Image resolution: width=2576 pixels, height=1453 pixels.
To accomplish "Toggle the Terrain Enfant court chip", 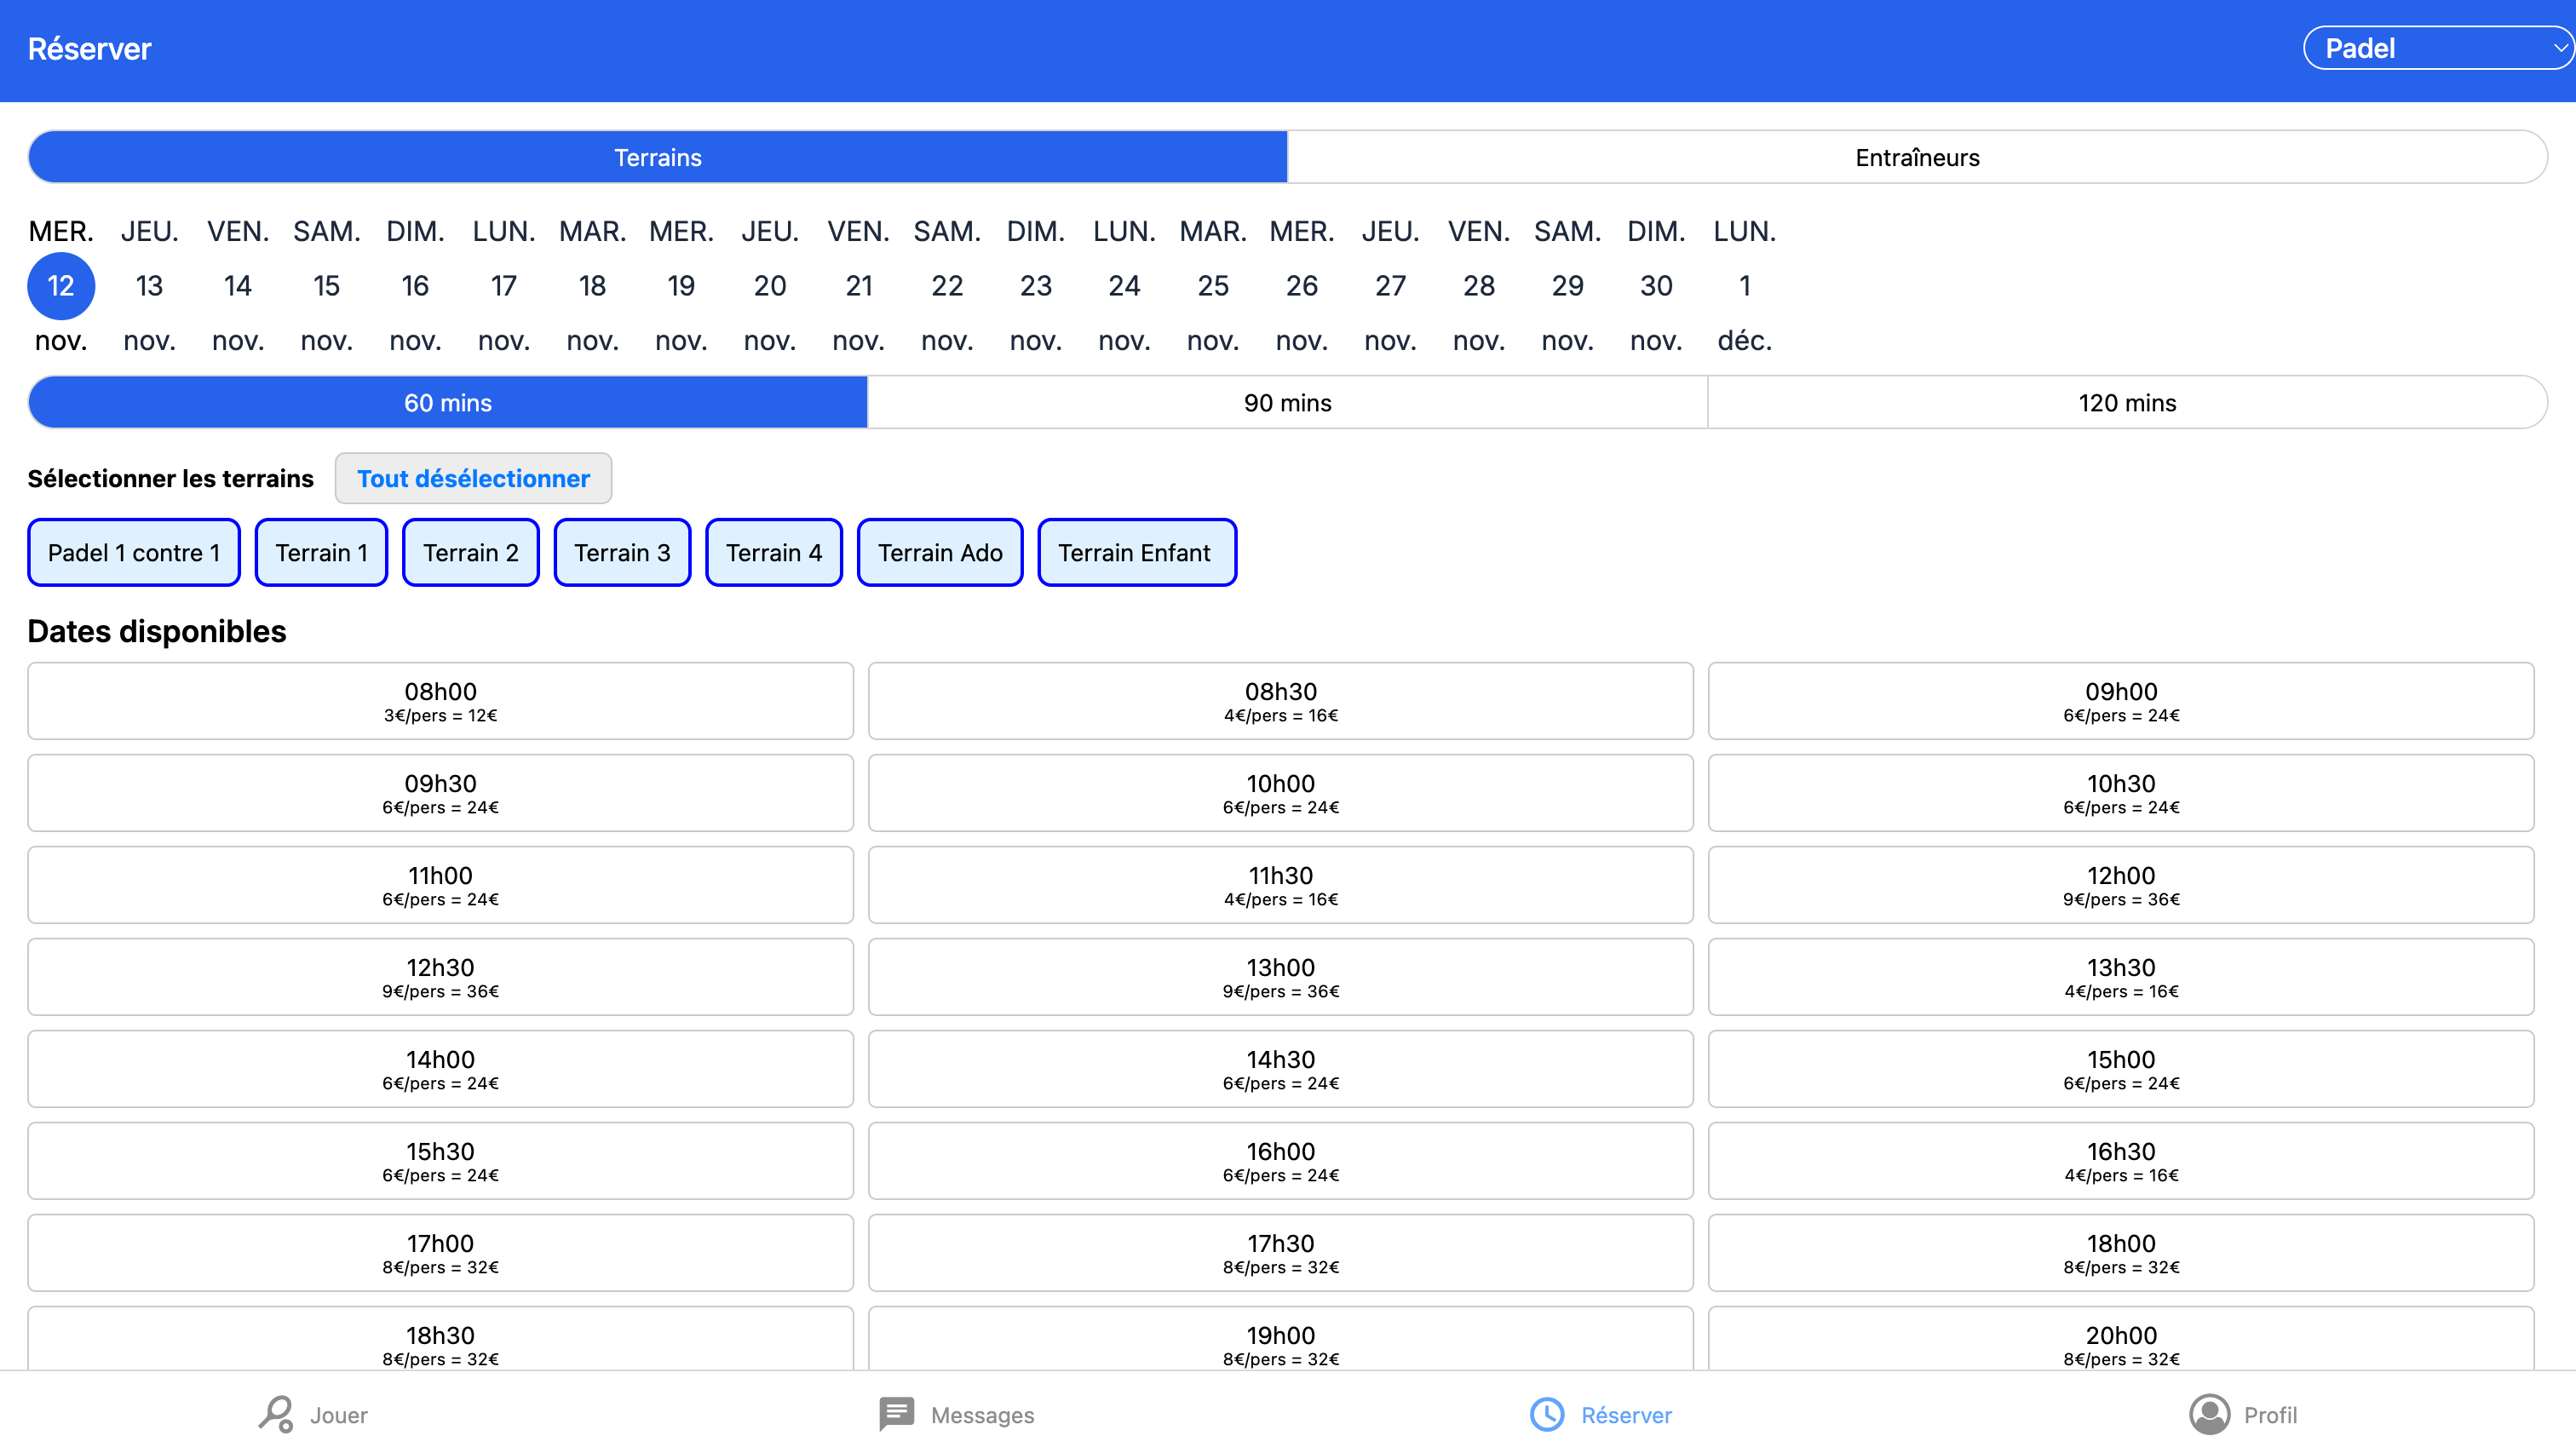I will click(x=1136, y=553).
